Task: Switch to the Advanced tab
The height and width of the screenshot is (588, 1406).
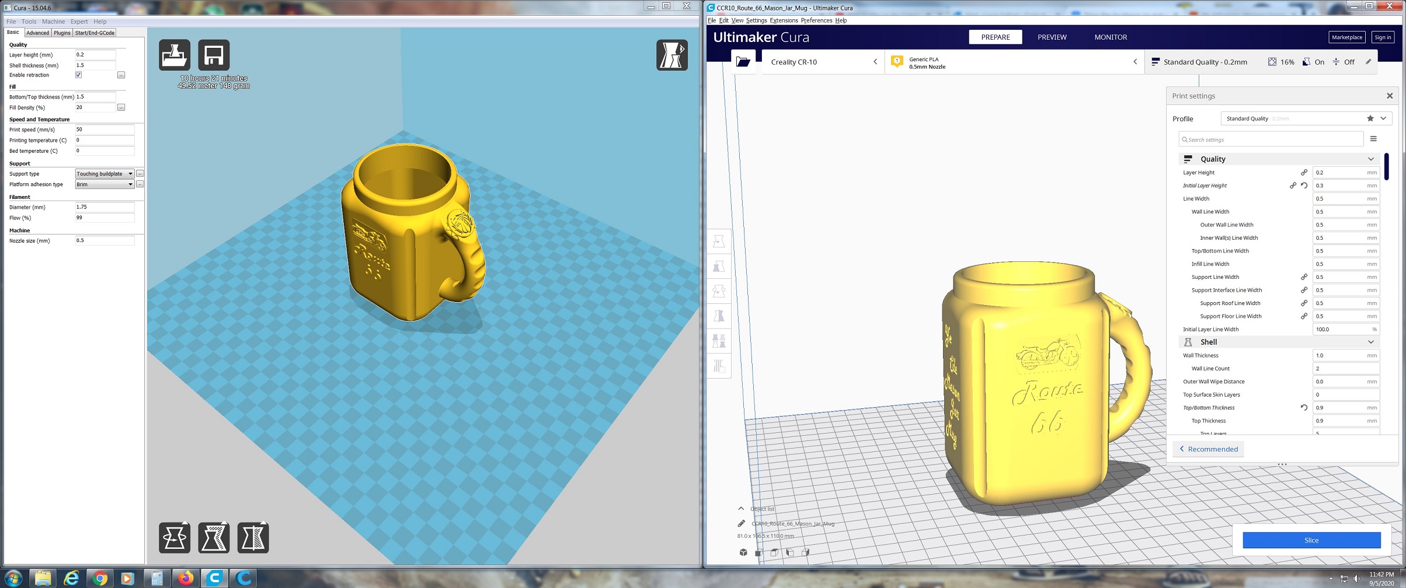Action: coord(37,33)
